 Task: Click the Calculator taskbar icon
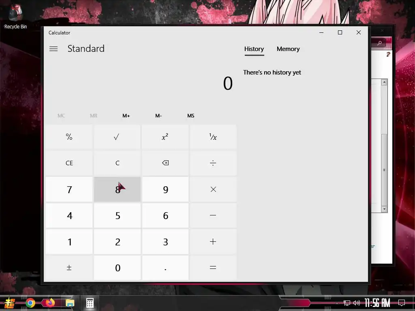click(x=90, y=303)
